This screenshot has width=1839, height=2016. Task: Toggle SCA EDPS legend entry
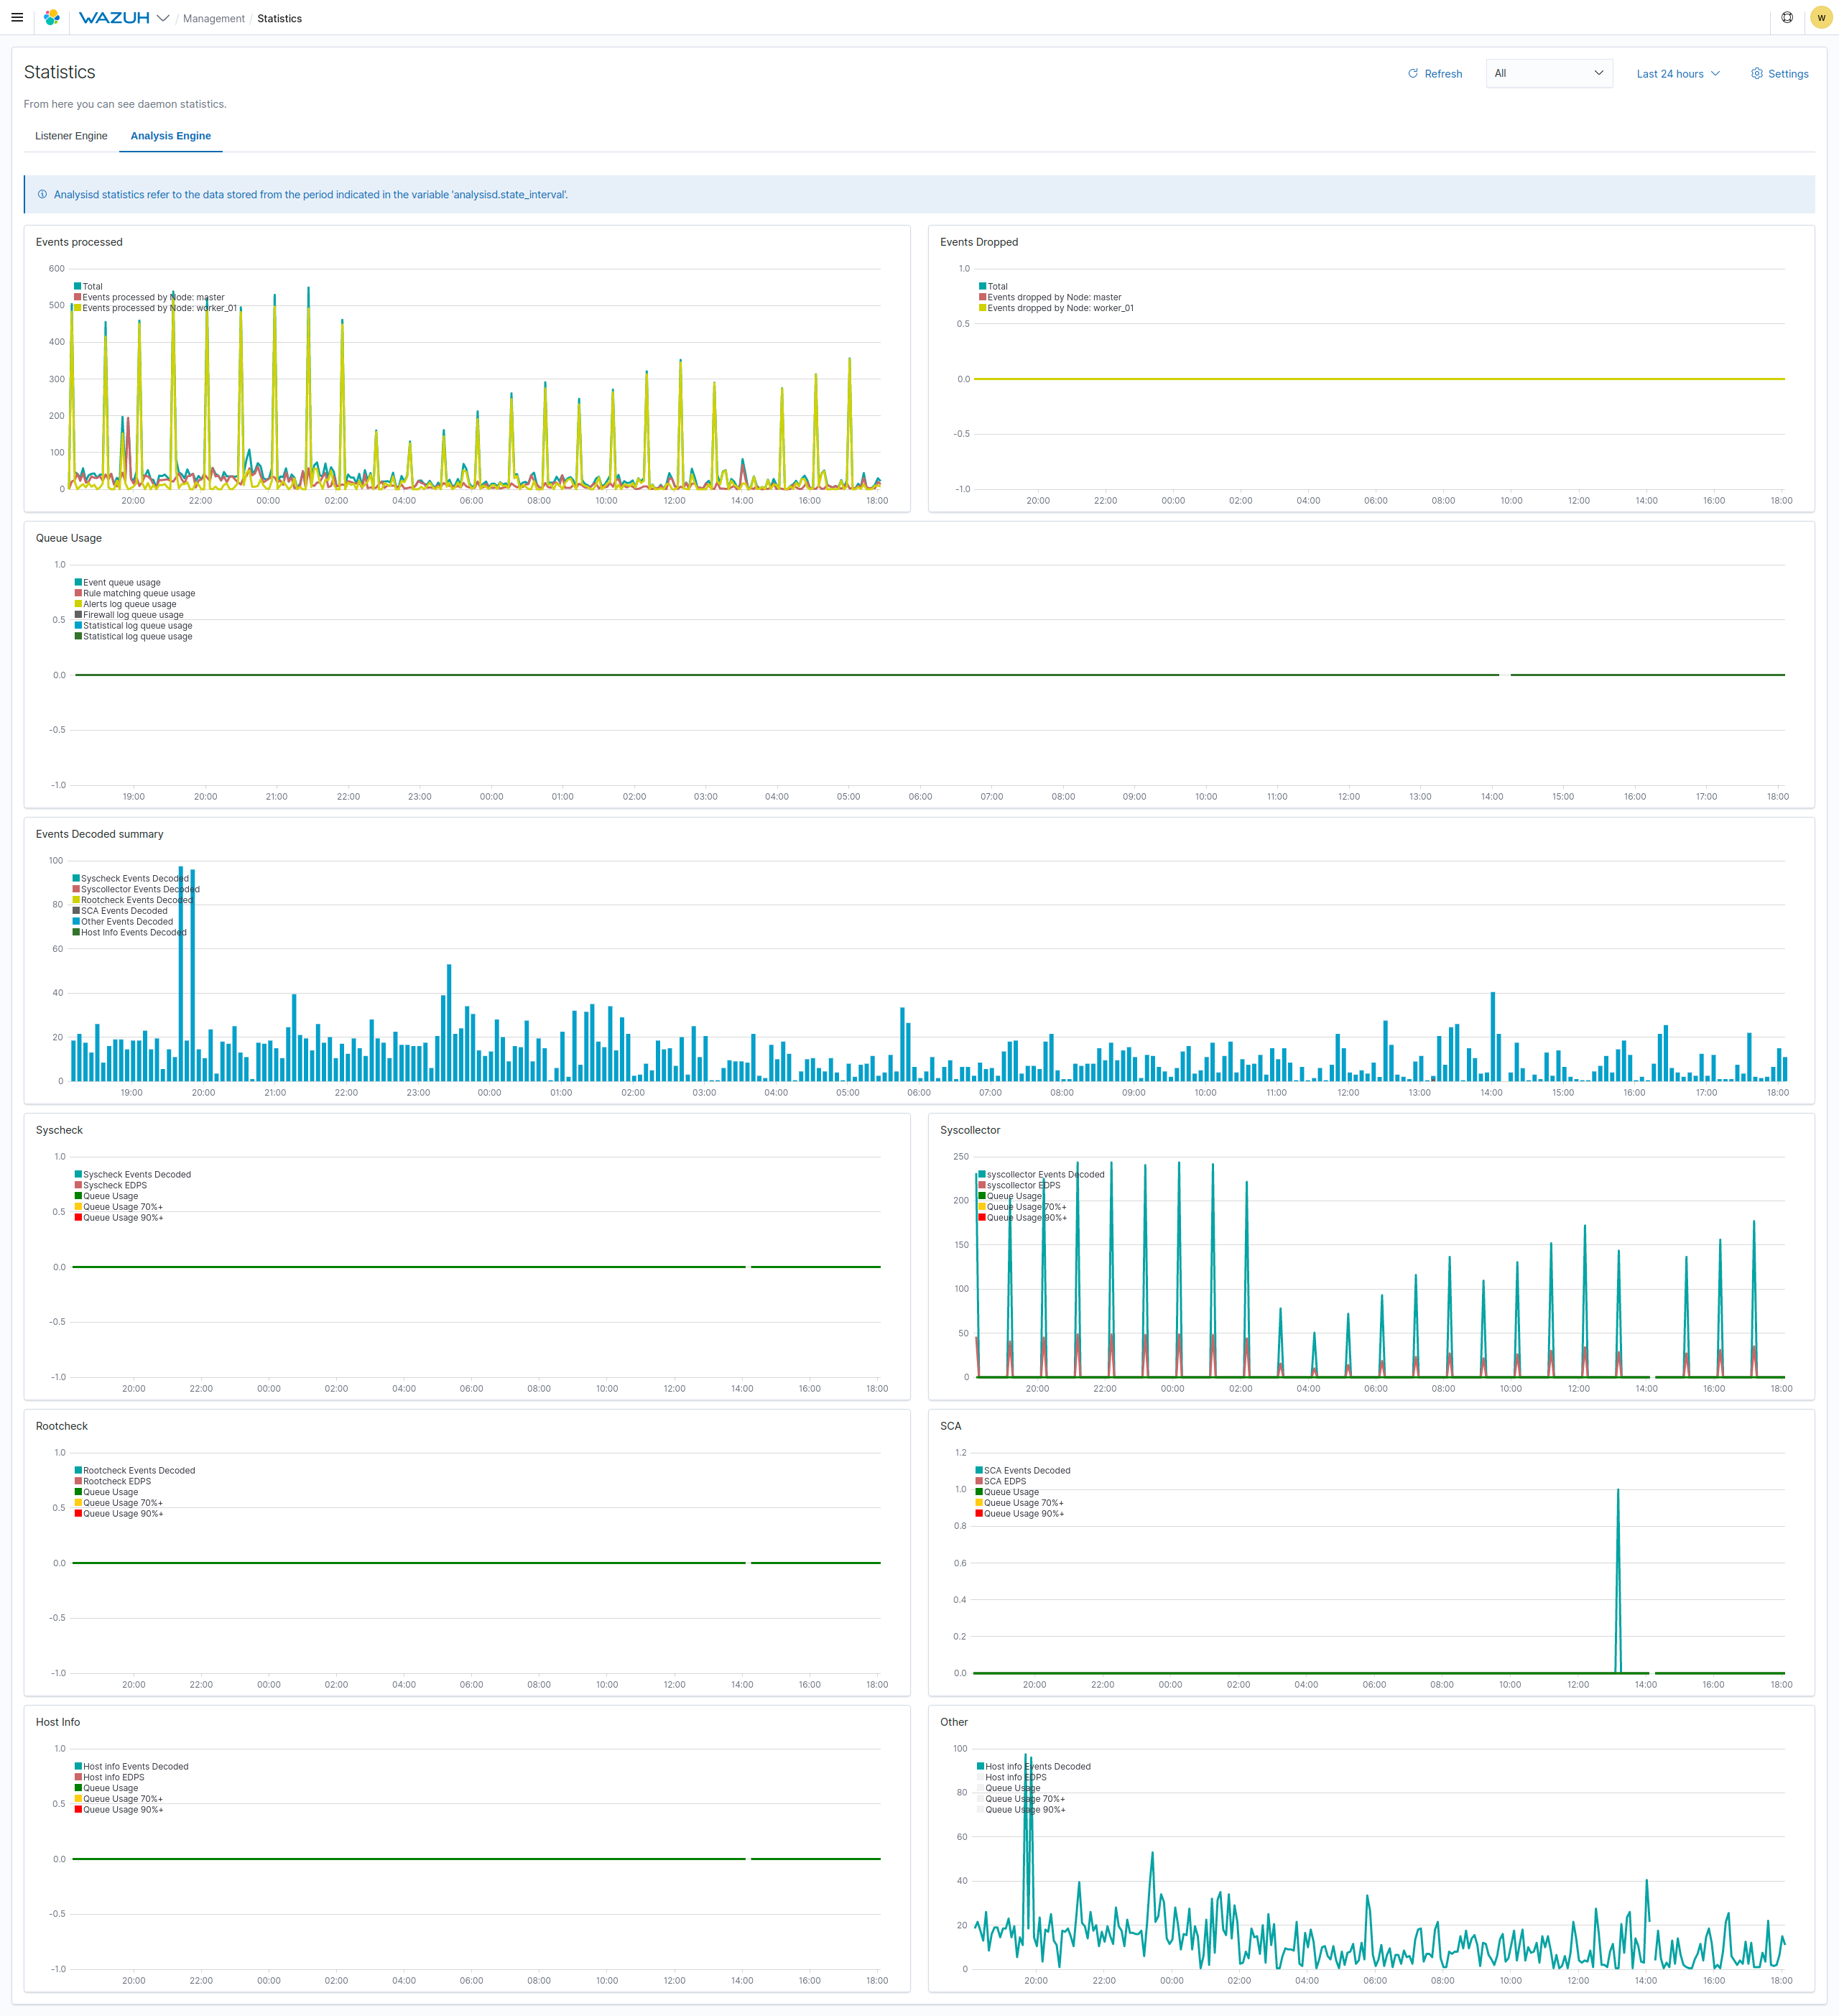(x=1000, y=1481)
